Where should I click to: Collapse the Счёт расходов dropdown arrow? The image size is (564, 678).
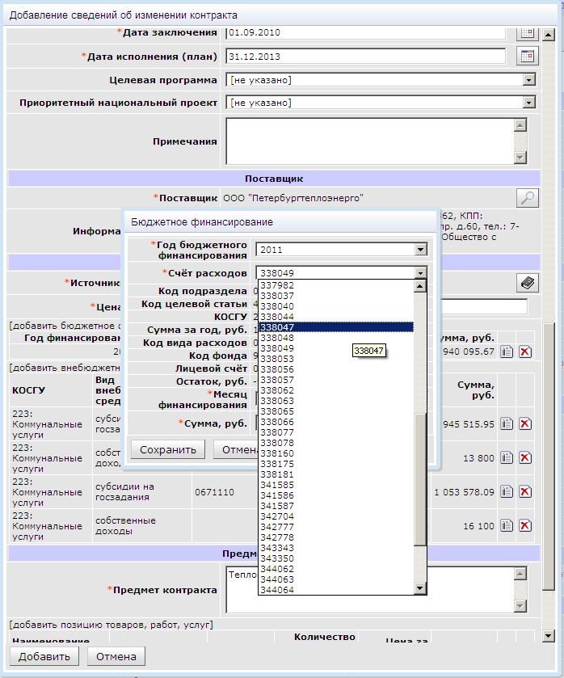coord(420,273)
